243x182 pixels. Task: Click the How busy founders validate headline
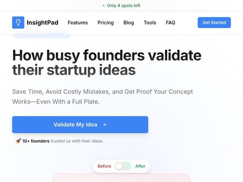tap(107, 63)
